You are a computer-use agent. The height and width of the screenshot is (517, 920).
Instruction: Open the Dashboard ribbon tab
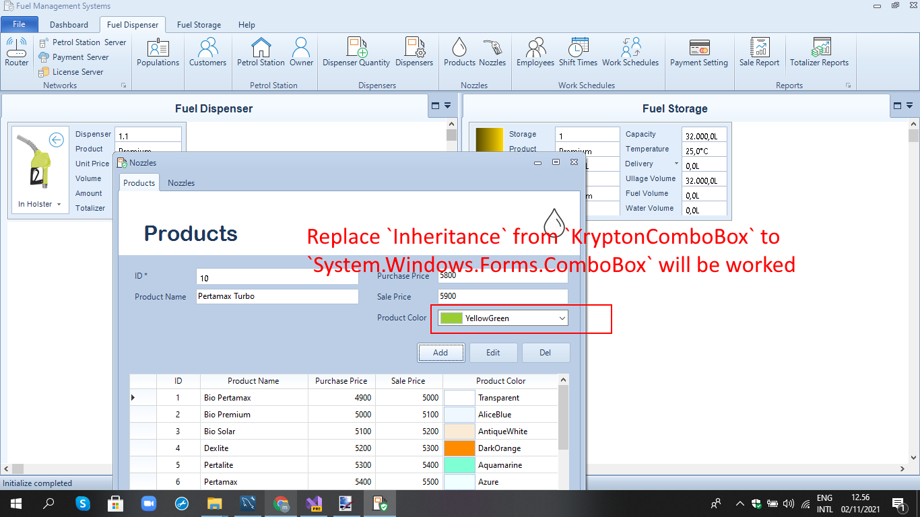(x=69, y=24)
